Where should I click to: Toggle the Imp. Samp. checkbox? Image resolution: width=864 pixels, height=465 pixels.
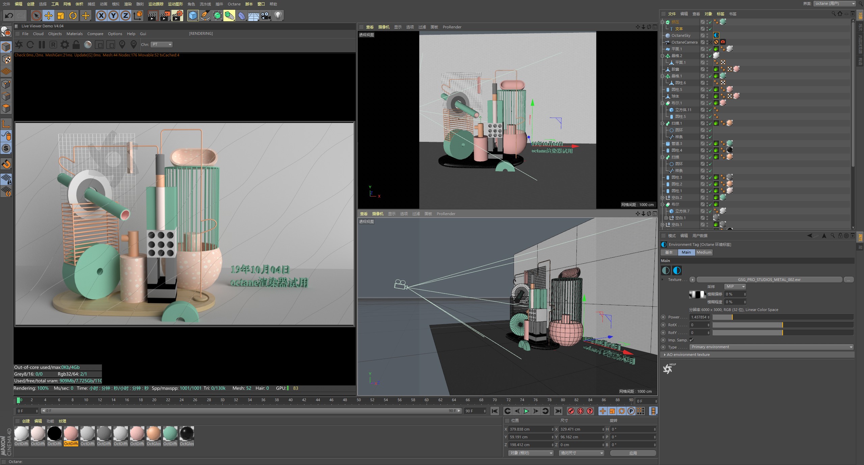coord(691,340)
